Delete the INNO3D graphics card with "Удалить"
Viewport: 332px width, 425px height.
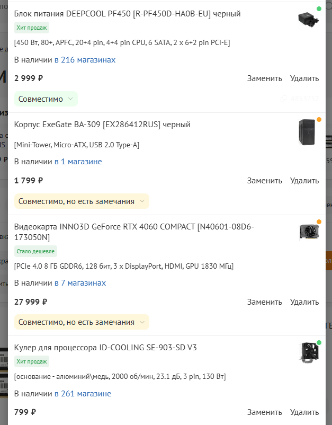(304, 302)
